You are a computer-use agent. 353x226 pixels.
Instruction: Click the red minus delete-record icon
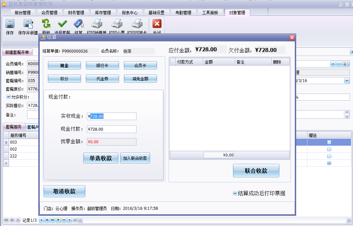[x=64, y=220]
